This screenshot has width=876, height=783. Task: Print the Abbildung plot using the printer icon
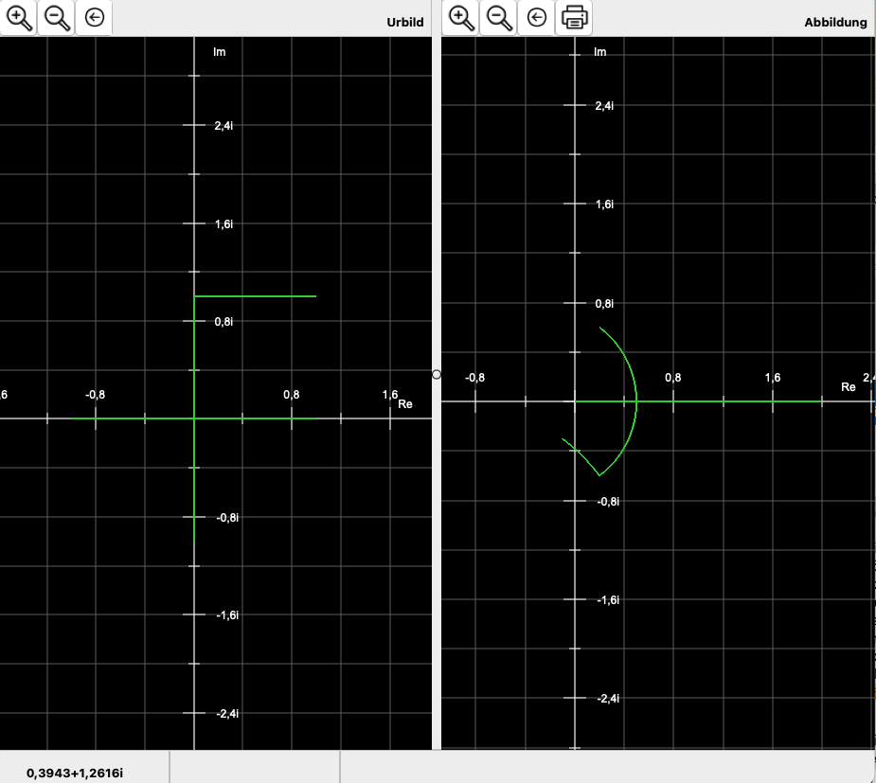[573, 17]
